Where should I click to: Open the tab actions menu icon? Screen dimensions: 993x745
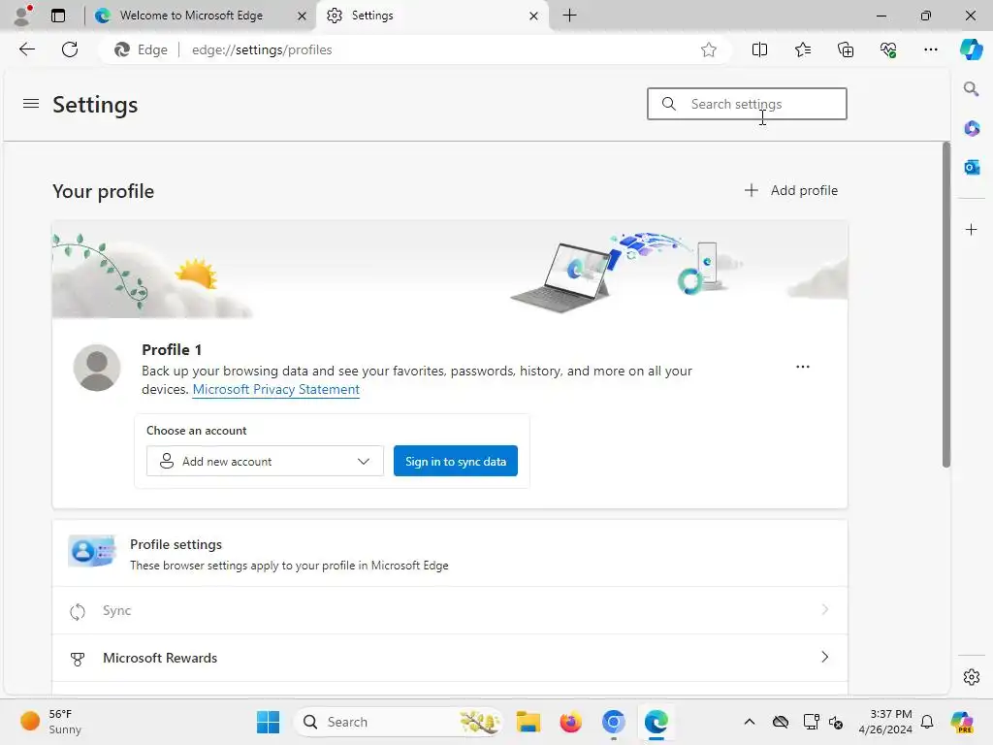[57, 16]
